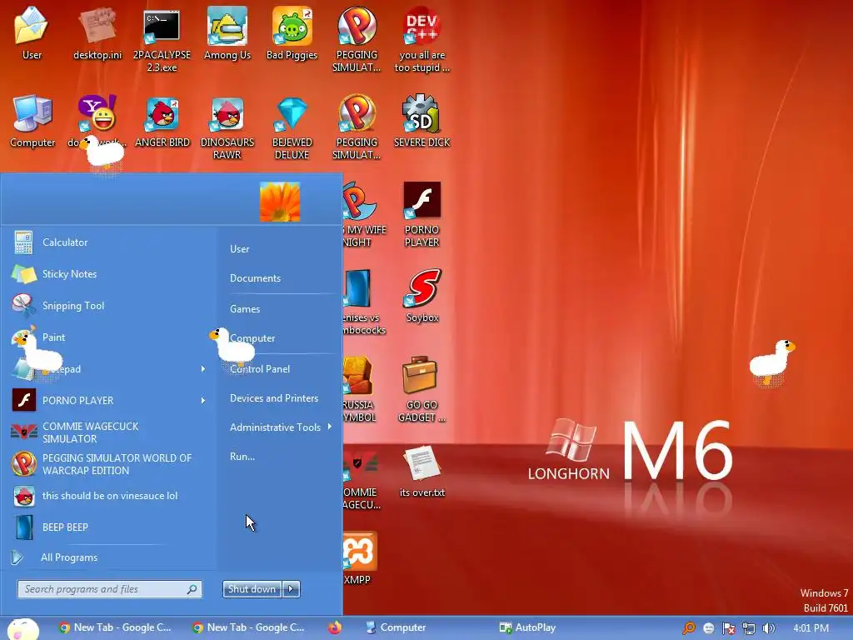Image resolution: width=853 pixels, height=640 pixels.
Task: Open Among Us desktop shortcut
Action: coord(227,32)
